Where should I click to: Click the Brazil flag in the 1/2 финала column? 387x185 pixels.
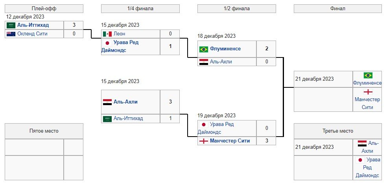[203, 49]
